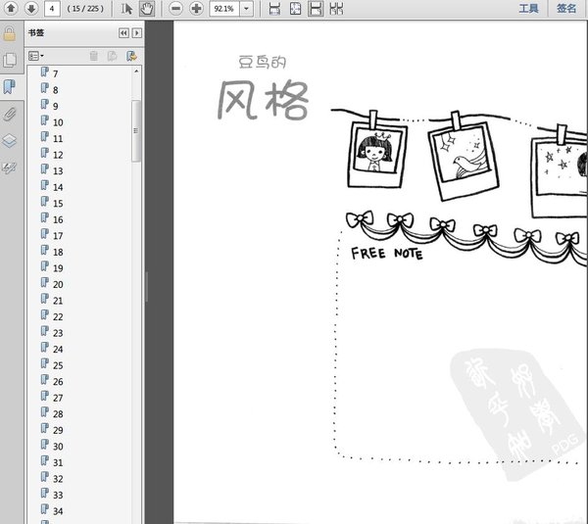Click the 书签 panel title
The width and height of the screenshot is (588, 524).
[x=36, y=33]
